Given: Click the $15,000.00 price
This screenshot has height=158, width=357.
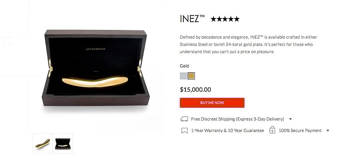Looking at the screenshot, I should [x=195, y=90].
